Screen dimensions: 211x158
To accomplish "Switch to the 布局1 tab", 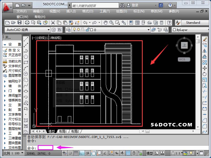I will (63, 131).
